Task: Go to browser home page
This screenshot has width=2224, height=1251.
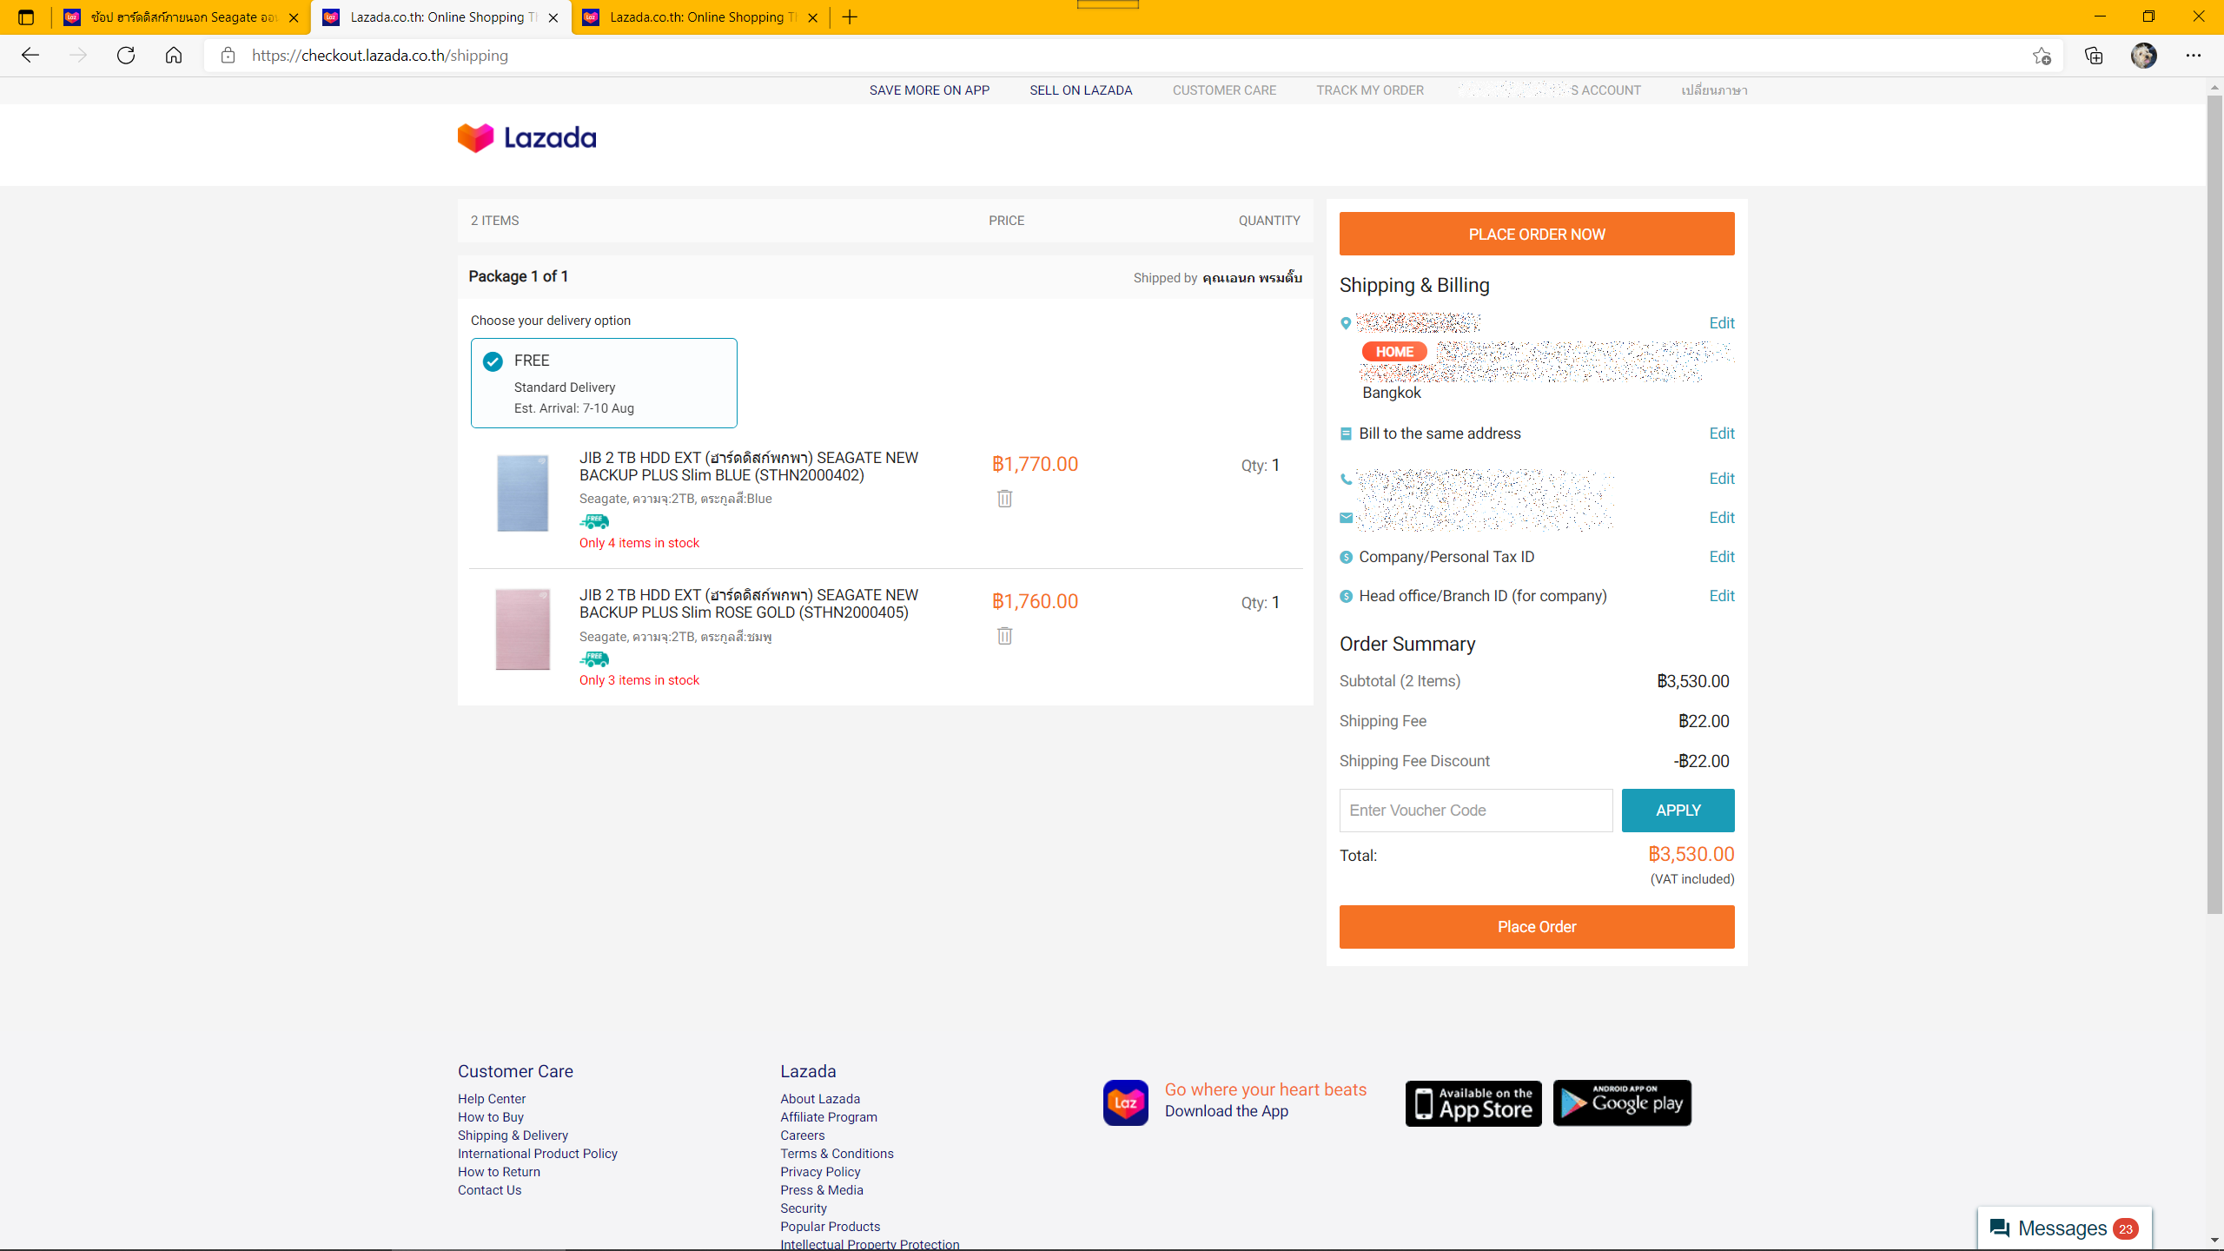Action: click(174, 56)
